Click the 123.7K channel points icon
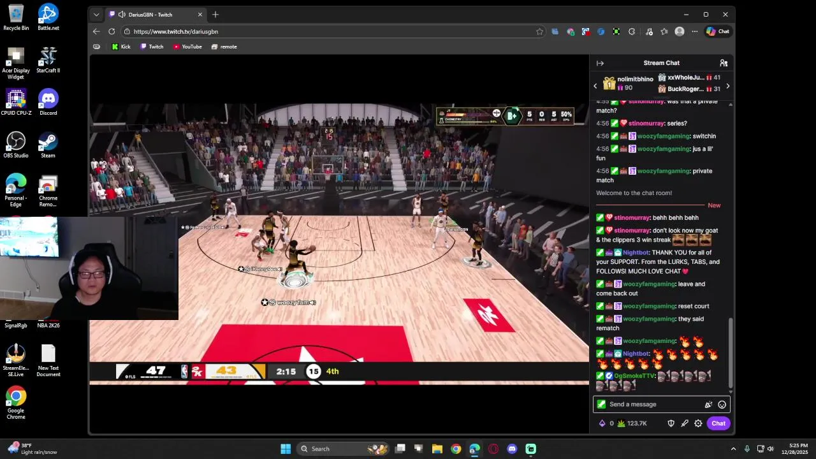Image resolution: width=816 pixels, height=459 pixels. point(621,423)
